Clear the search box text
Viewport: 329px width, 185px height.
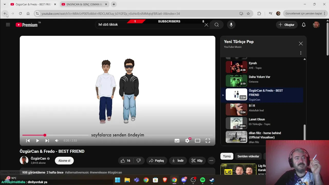(x=206, y=25)
